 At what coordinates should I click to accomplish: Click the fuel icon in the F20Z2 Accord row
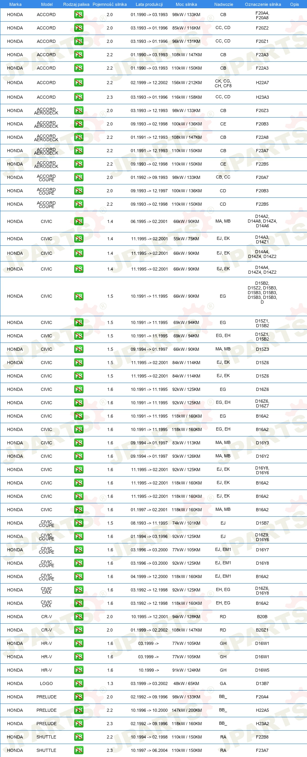point(79,28)
